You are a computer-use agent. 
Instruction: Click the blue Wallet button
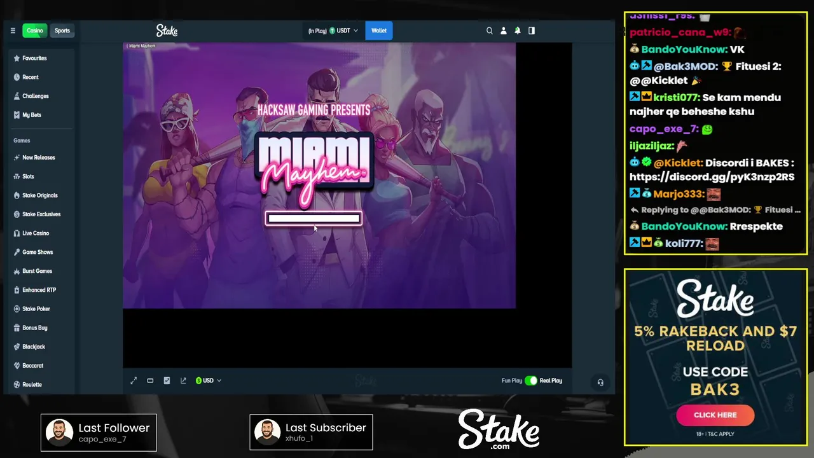pyautogui.click(x=379, y=31)
